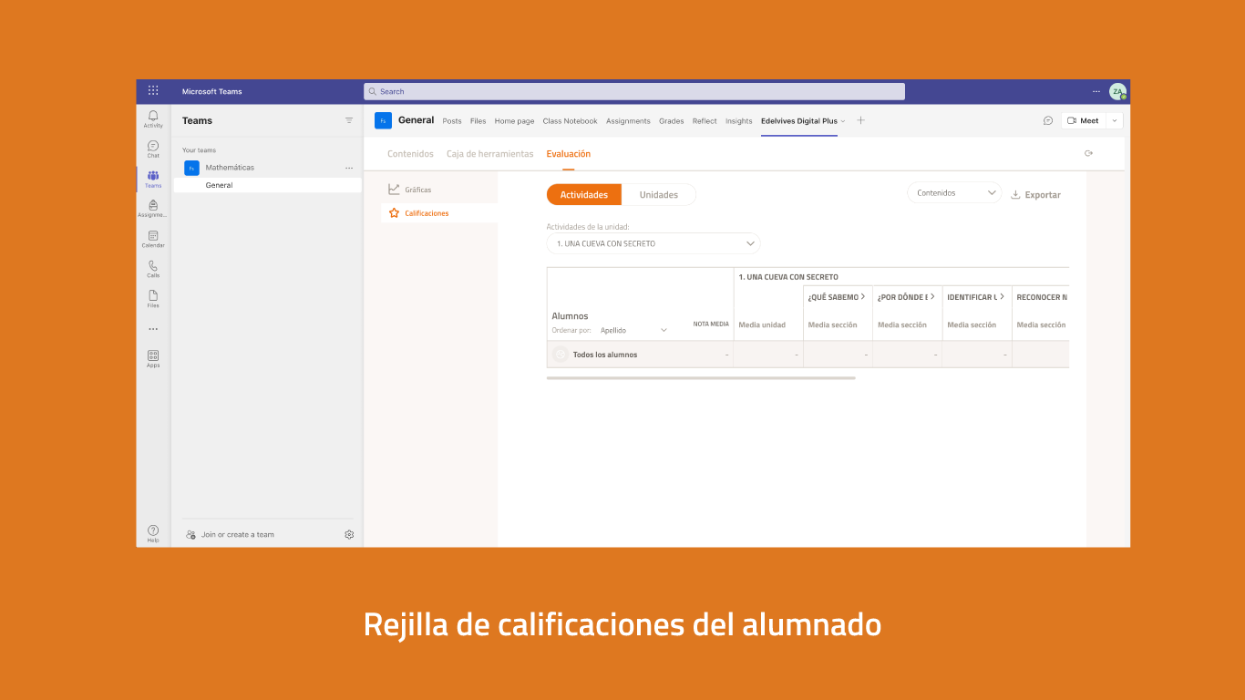Select the Teams sidebar icon
This screenshot has height=700, width=1245.
(153, 179)
